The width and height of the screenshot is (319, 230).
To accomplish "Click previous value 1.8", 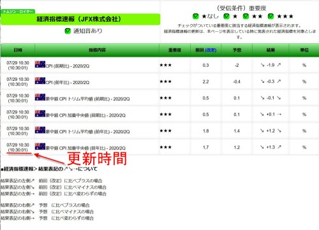I will 205,131.
